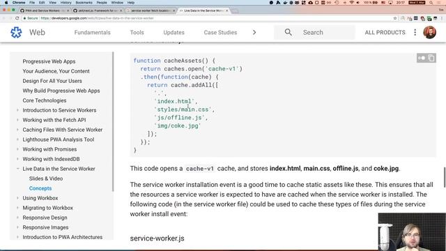The height and width of the screenshot is (251, 446).
Task: Copy the code block with the copy icon
Action: (431, 58)
